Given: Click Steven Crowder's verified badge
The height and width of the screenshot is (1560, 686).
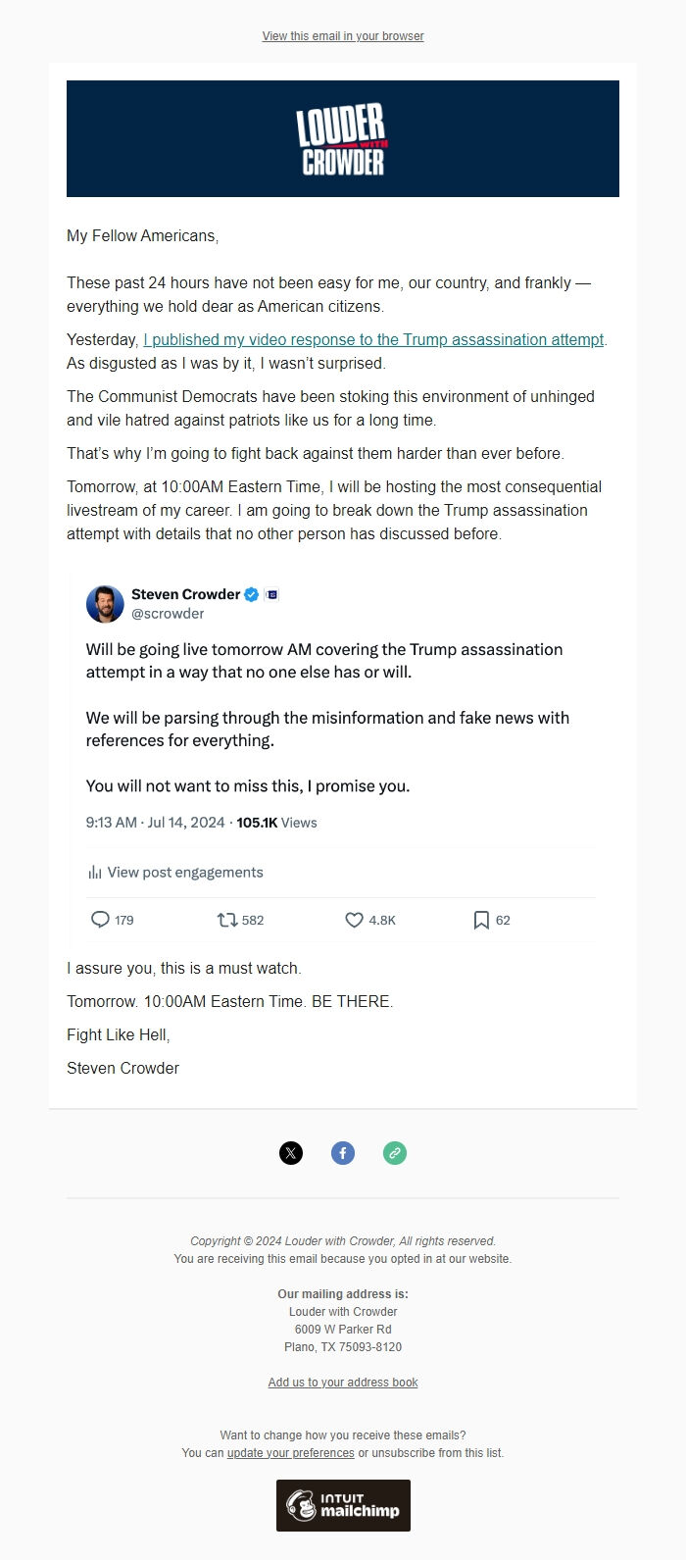Looking at the screenshot, I should coord(252,594).
